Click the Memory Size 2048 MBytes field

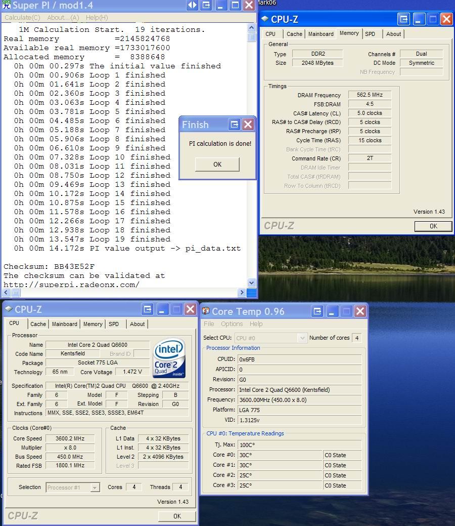pos(317,63)
